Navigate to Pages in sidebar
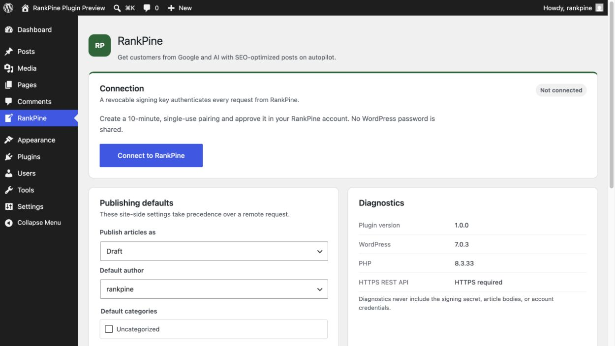 pyautogui.click(x=27, y=85)
